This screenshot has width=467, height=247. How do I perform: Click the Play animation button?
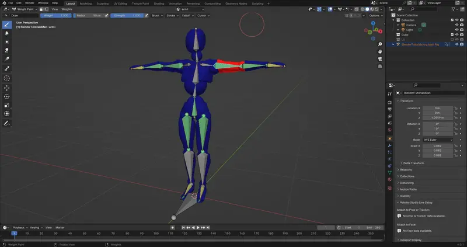tap(198, 227)
